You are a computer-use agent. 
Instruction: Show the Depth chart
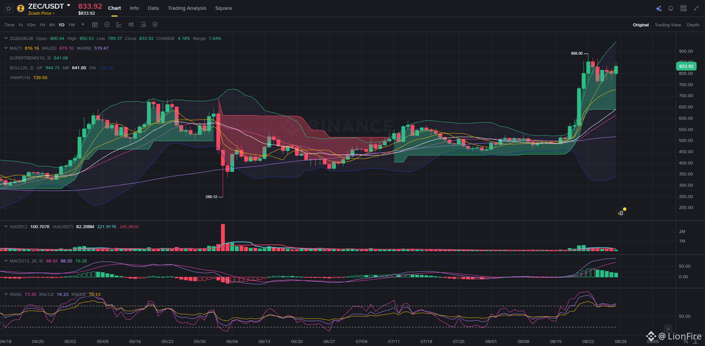693,25
